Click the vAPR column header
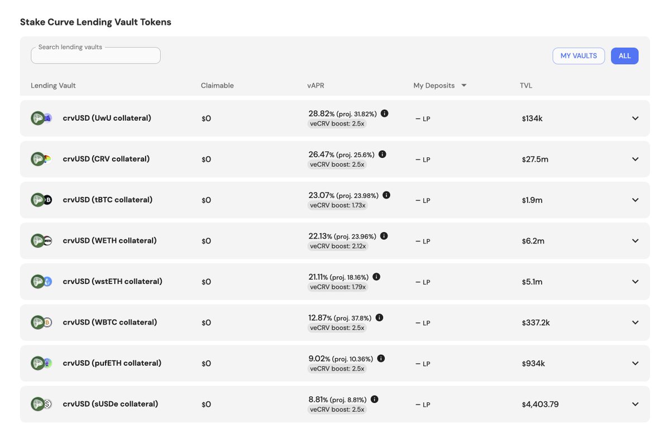 (316, 85)
